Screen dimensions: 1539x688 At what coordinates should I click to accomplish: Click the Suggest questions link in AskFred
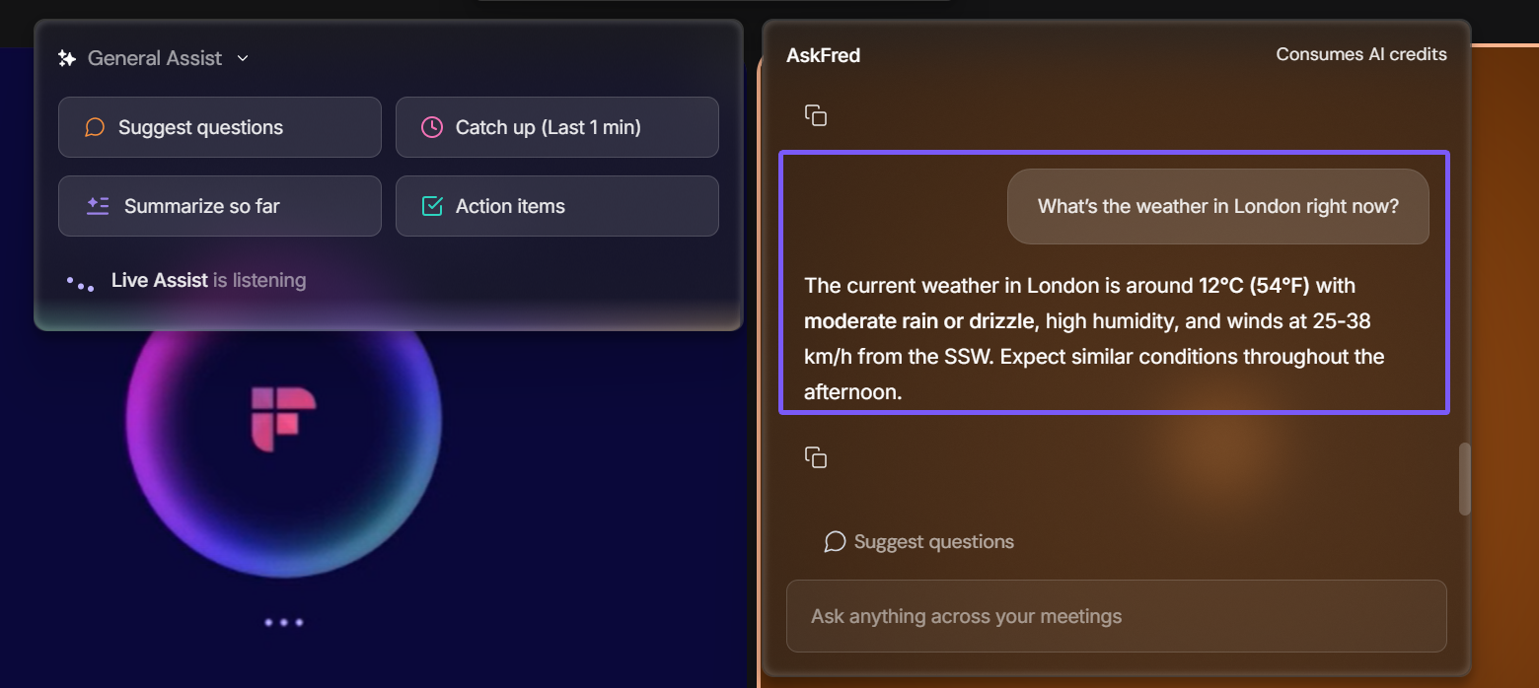pyautogui.click(x=933, y=542)
